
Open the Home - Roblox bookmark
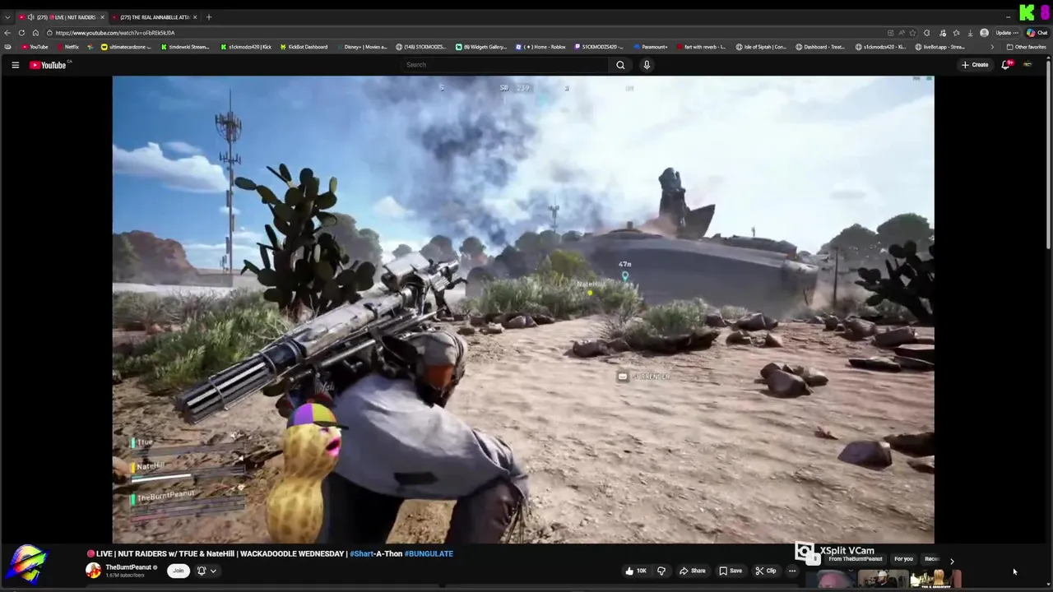540,47
